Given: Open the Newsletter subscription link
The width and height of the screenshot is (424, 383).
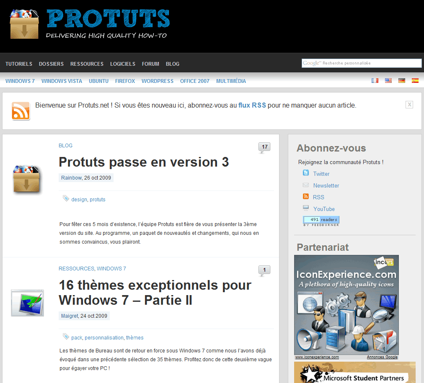Looking at the screenshot, I should click(326, 185).
